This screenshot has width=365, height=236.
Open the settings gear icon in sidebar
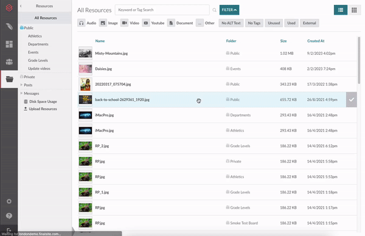coord(9,201)
